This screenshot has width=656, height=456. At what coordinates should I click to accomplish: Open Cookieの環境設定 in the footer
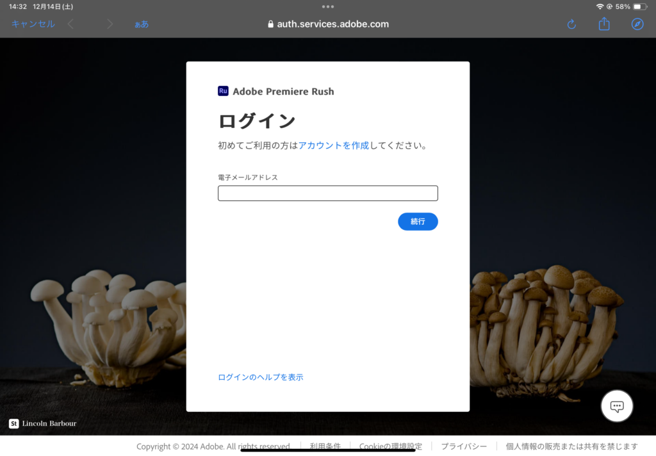click(x=391, y=446)
